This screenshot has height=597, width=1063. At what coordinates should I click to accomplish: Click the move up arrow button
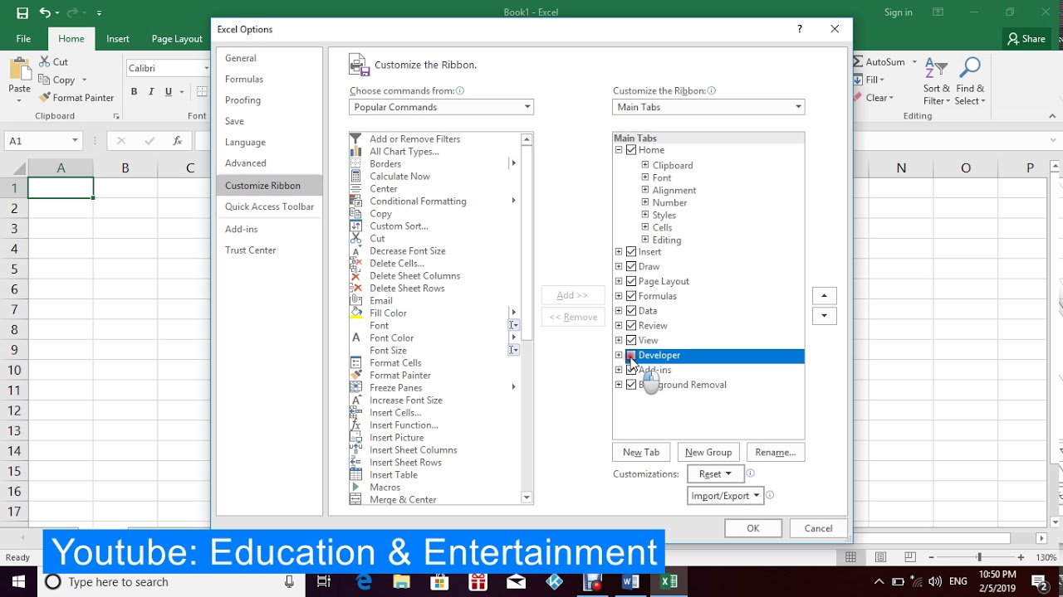click(824, 296)
